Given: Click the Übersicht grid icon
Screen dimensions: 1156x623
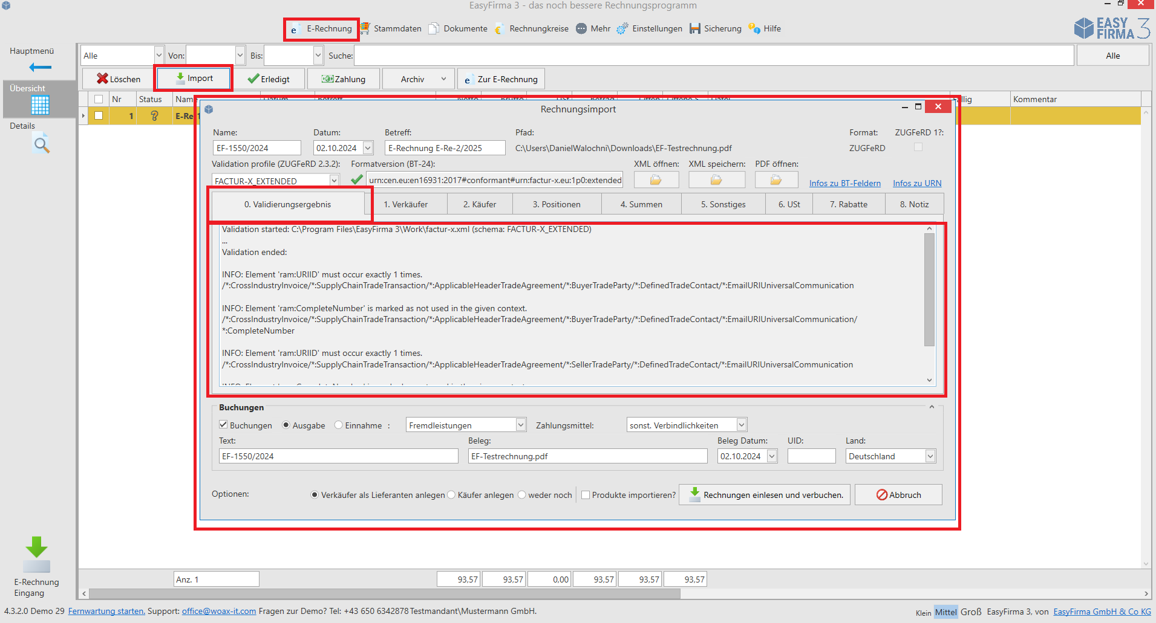Looking at the screenshot, I should pyautogui.click(x=40, y=105).
